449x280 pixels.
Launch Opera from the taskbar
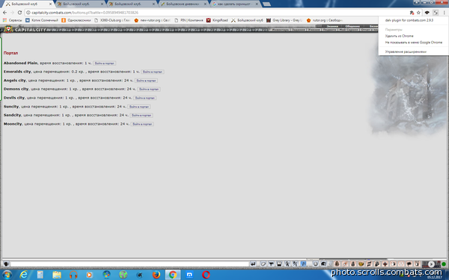pos(206,275)
